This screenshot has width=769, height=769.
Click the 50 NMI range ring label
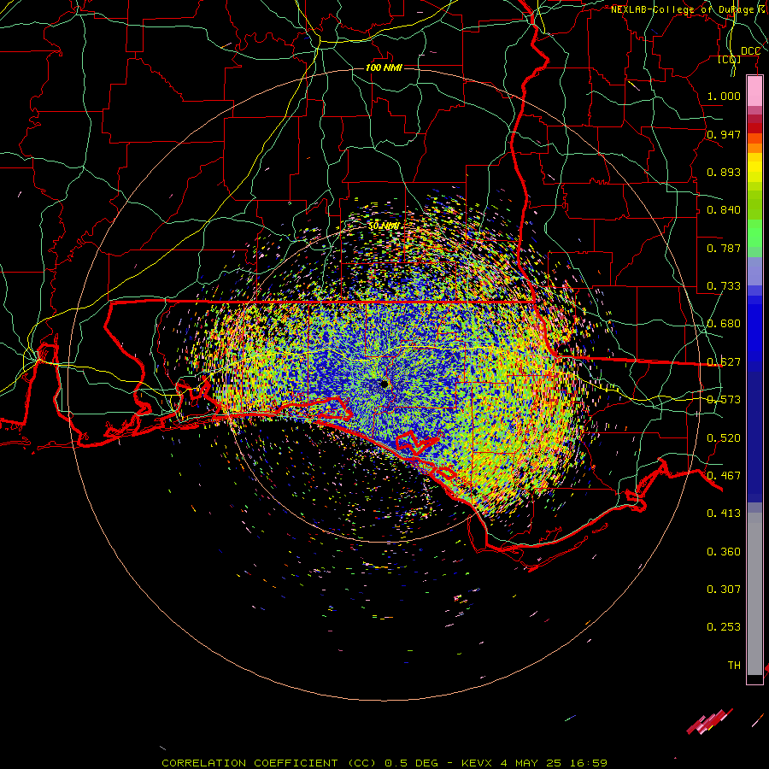(x=384, y=226)
